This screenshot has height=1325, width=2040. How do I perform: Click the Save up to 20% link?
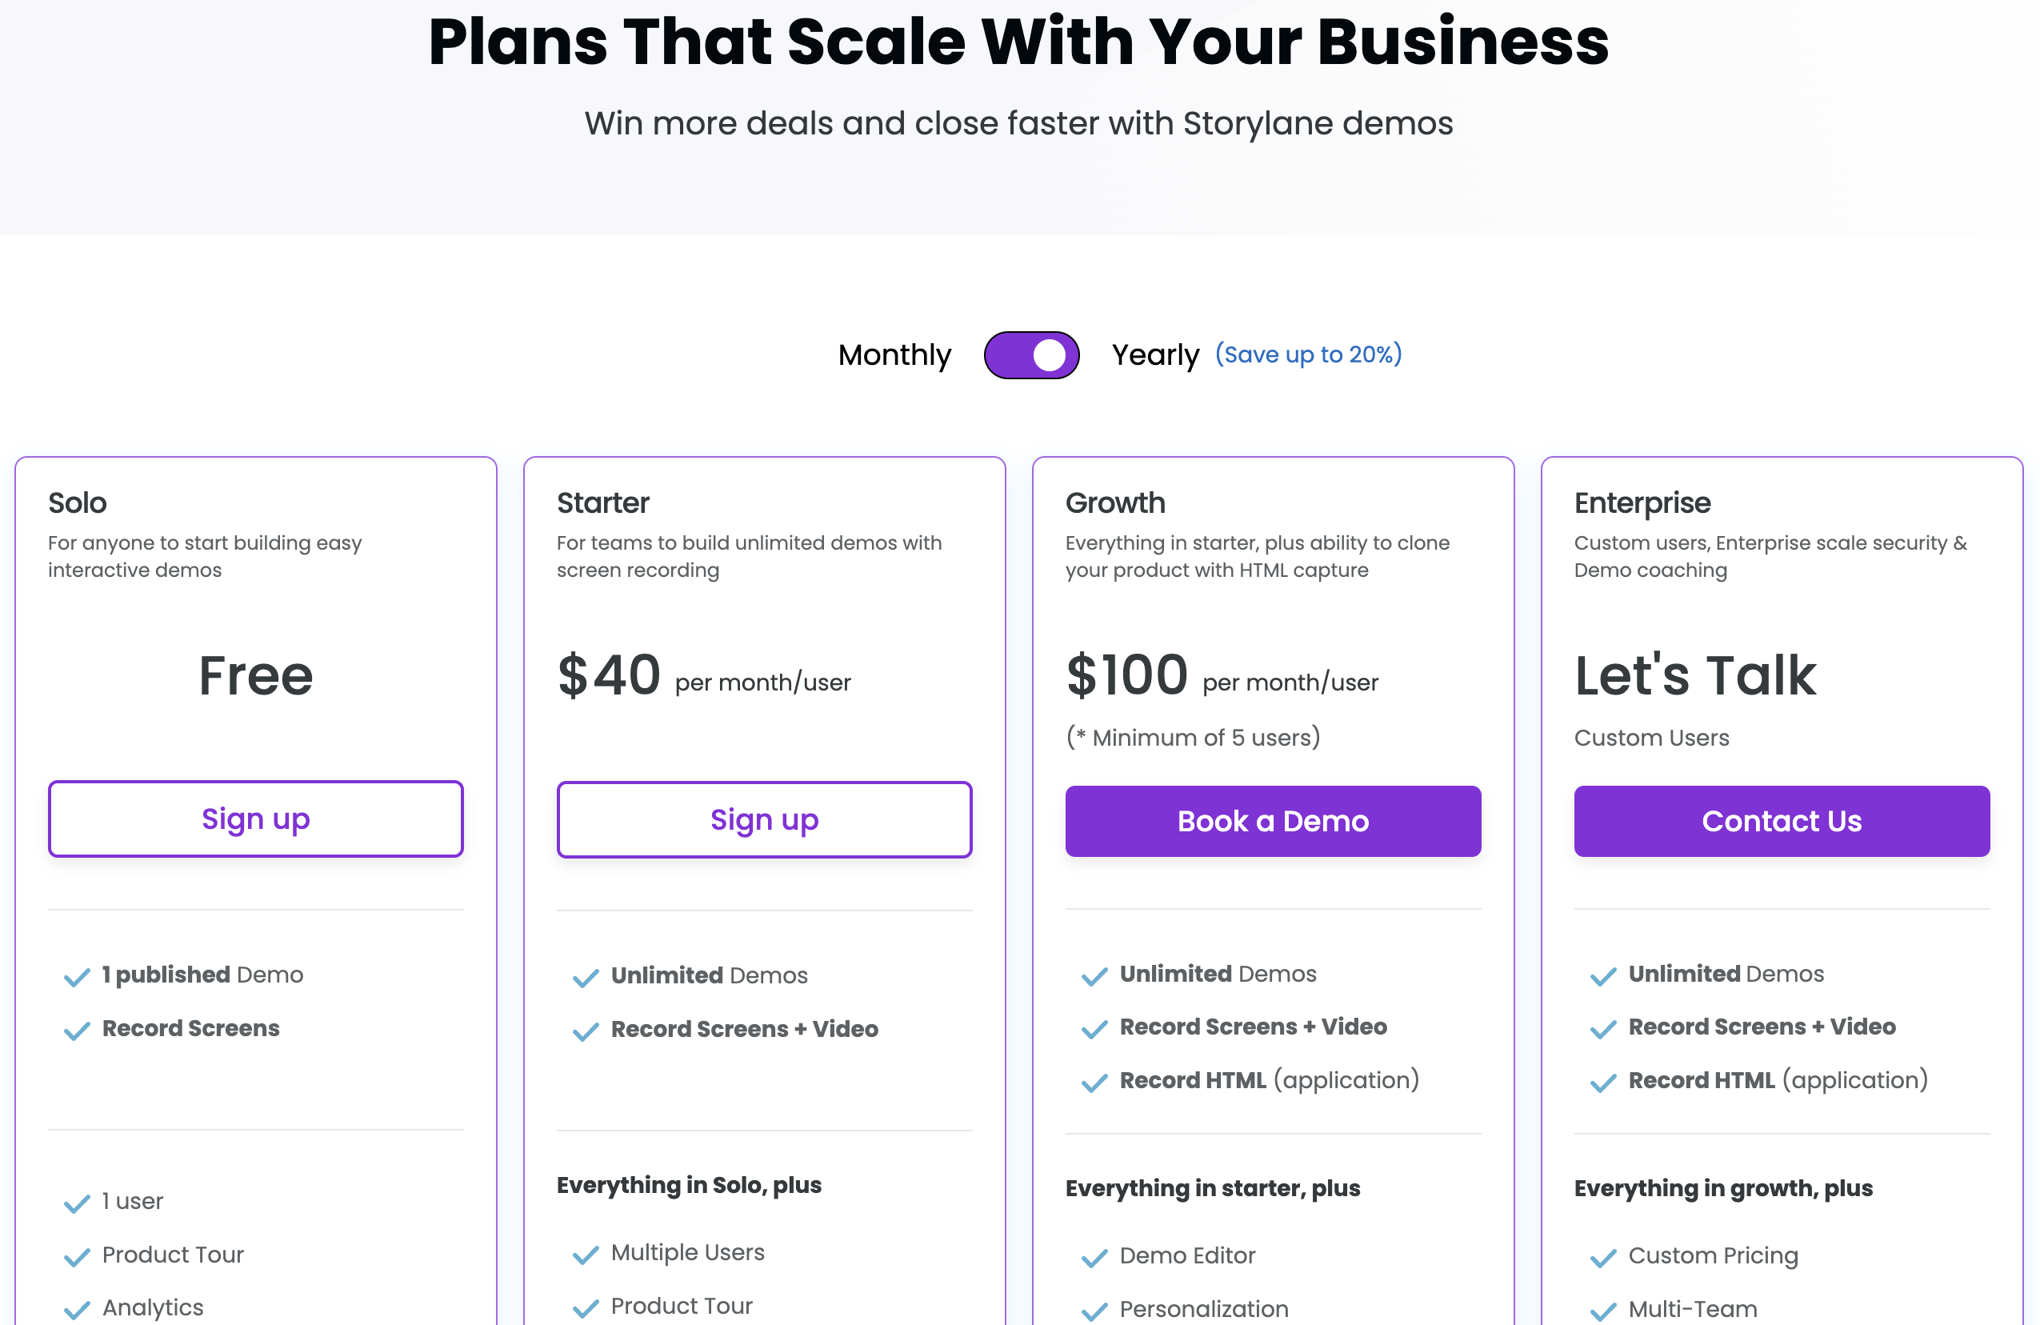[x=1308, y=354]
